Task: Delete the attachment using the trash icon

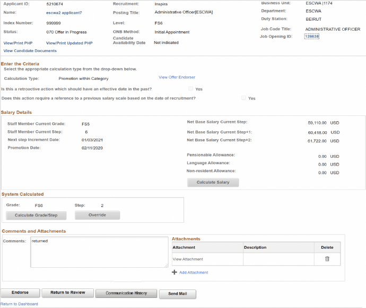Action: [x=327, y=259]
